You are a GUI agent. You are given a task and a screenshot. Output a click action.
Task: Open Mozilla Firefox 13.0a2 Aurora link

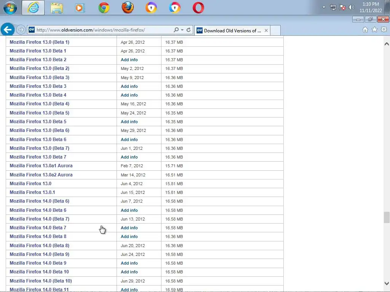(41, 175)
